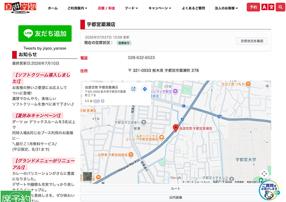Click 最終更新日:2026年7月10日 text
This screenshot has width=286, height=202.
36,63
